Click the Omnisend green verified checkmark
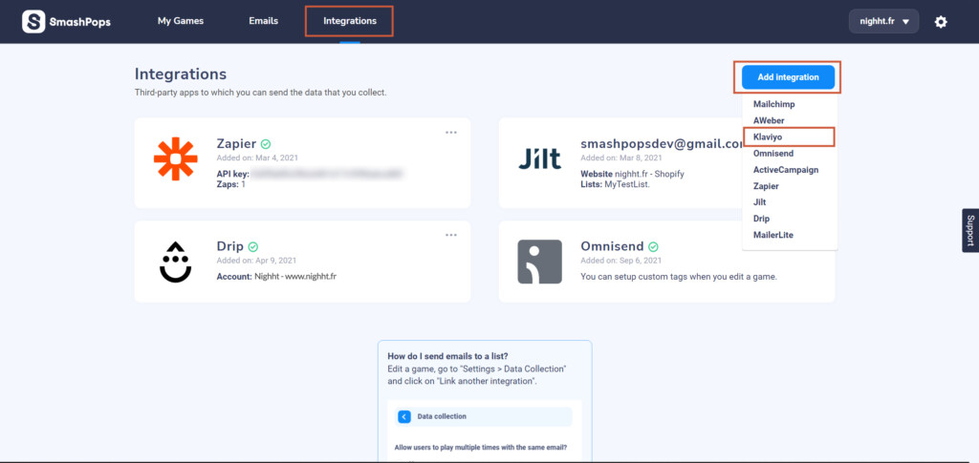The image size is (979, 463). coord(653,246)
